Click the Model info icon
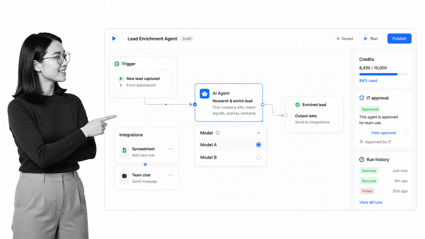425x239 pixels. pos(218,133)
